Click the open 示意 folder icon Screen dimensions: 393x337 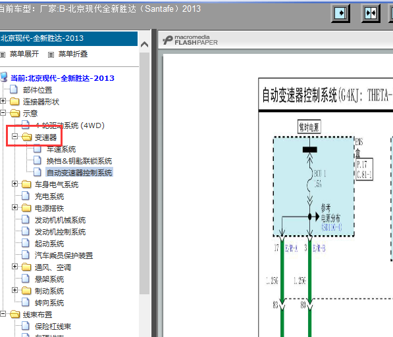(x=14, y=113)
